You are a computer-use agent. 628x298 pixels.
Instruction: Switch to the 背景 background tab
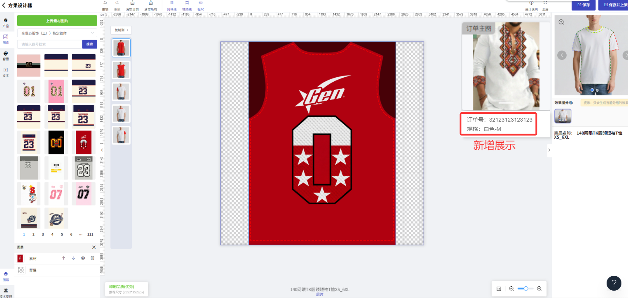click(6, 56)
